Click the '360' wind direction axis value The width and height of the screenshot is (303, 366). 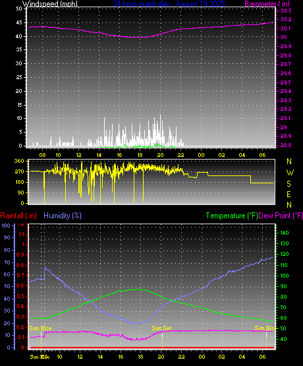(19, 161)
